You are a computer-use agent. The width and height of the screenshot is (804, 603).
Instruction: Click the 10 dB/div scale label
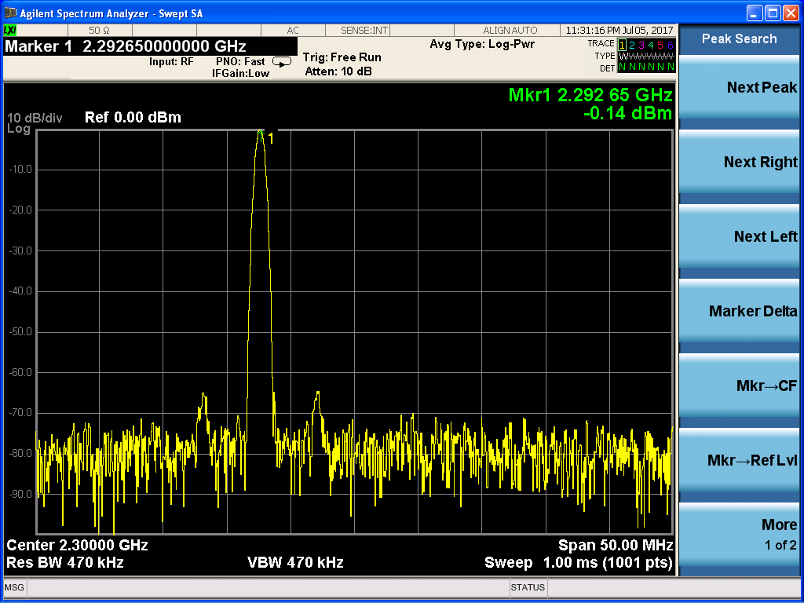point(35,119)
